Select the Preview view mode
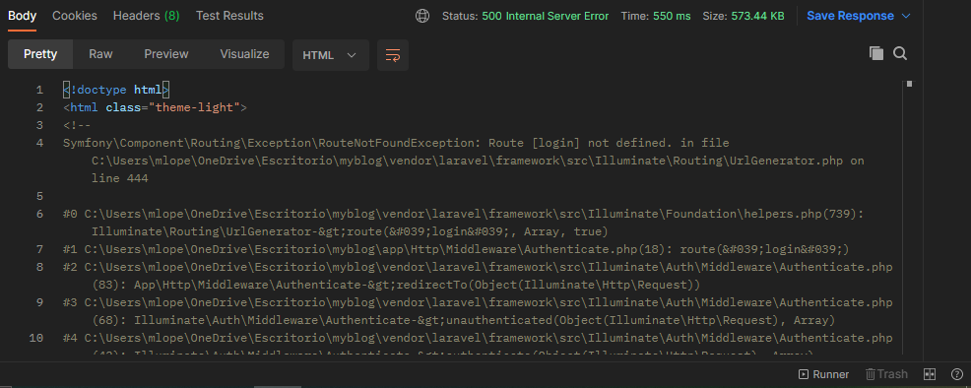This screenshot has height=388, width=971. coord(166,54)
